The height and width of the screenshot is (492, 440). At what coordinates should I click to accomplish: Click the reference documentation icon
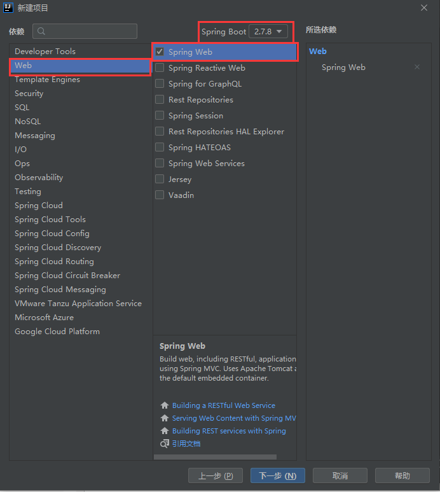pos(165,444)
